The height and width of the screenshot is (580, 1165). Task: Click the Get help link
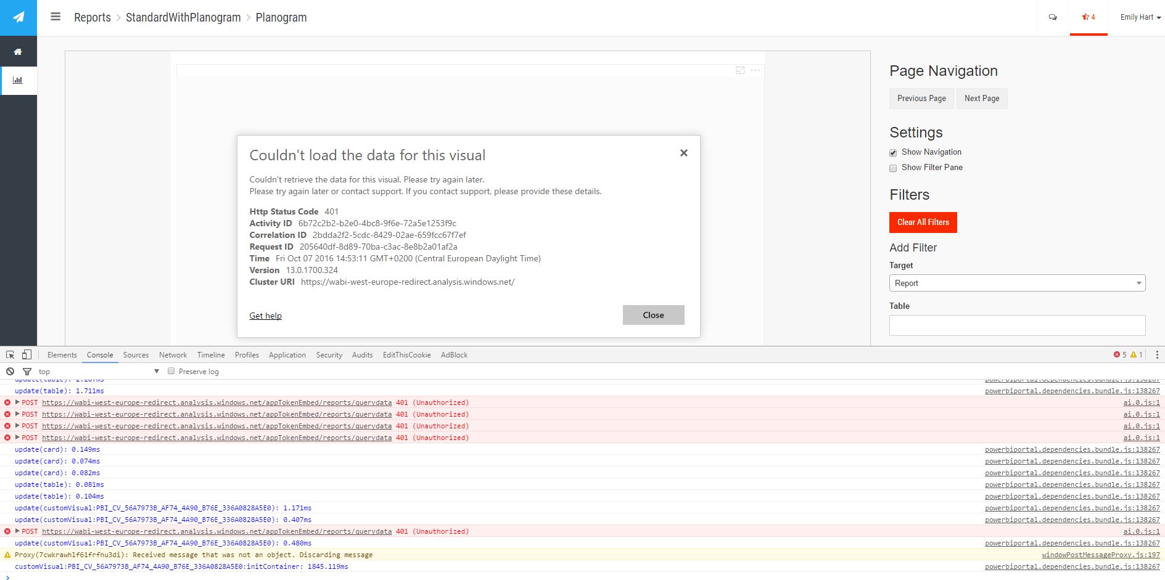[265, 316]
